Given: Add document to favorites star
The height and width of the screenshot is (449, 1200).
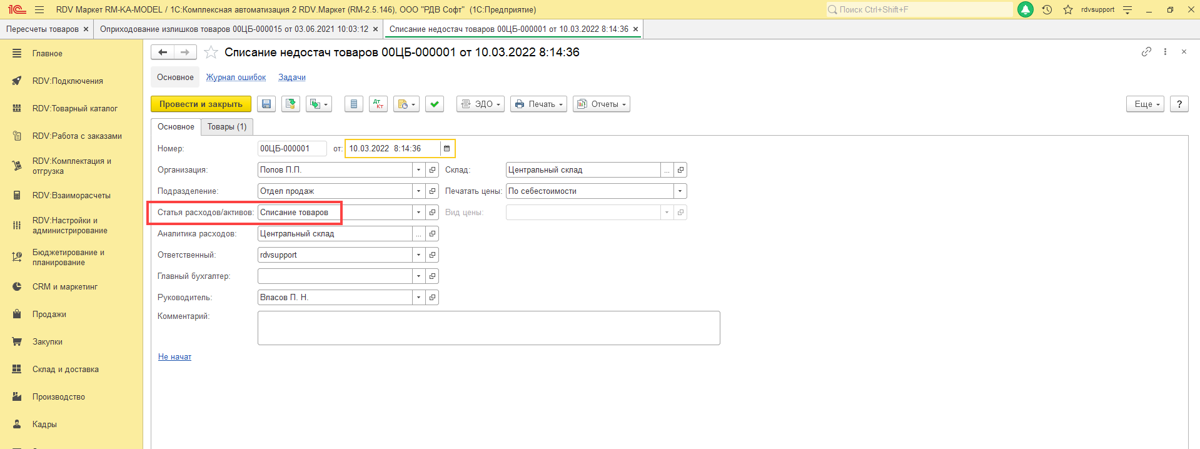Looking at the screenshot, I should click(x=211, y=53).
